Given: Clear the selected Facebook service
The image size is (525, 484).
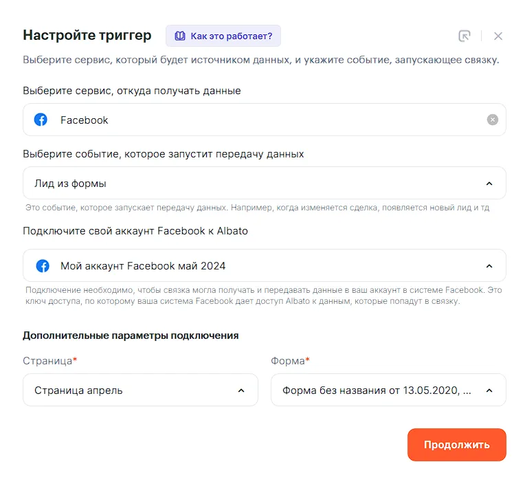Looking at the screenshot, I should click(x=492, y=120).
